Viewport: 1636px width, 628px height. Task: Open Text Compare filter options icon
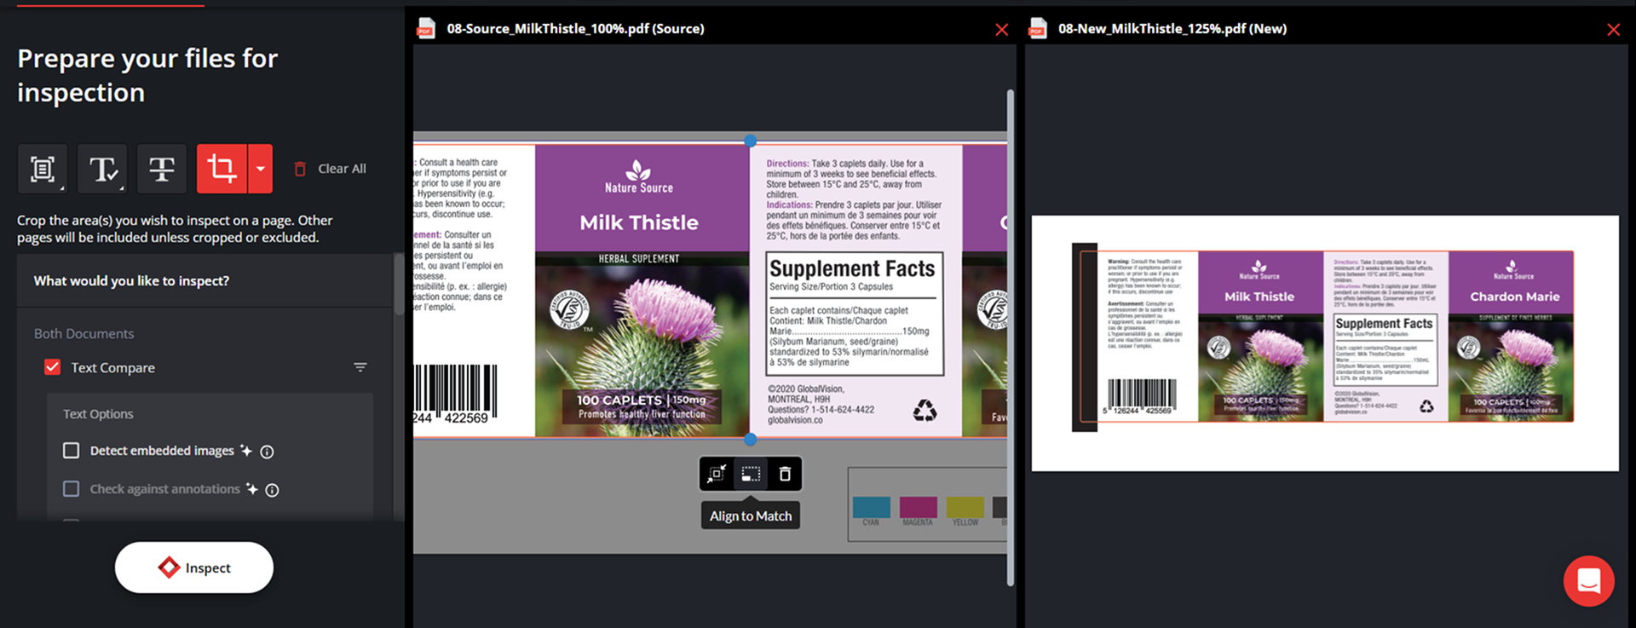click(x=360, y=367)
